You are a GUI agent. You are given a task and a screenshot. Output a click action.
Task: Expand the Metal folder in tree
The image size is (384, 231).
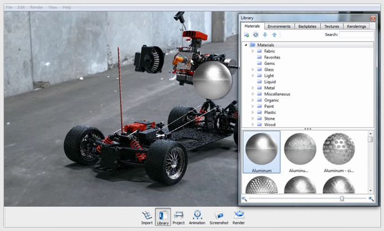click(x=253, y=88)
